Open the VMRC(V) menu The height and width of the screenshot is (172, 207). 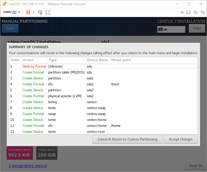pyautogui.click(x=11, y=12)
